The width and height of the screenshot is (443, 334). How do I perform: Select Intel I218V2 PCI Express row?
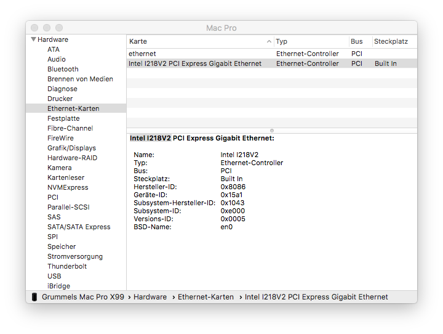pyautogui.click(x=272, y=63)
